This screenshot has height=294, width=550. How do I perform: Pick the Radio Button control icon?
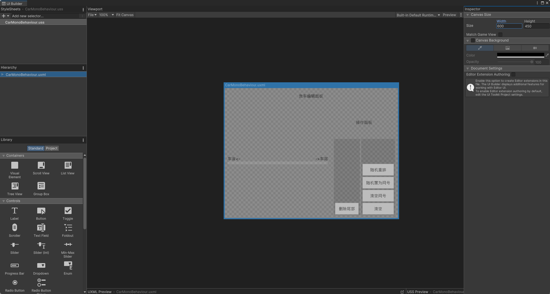[x=15, y=282]
